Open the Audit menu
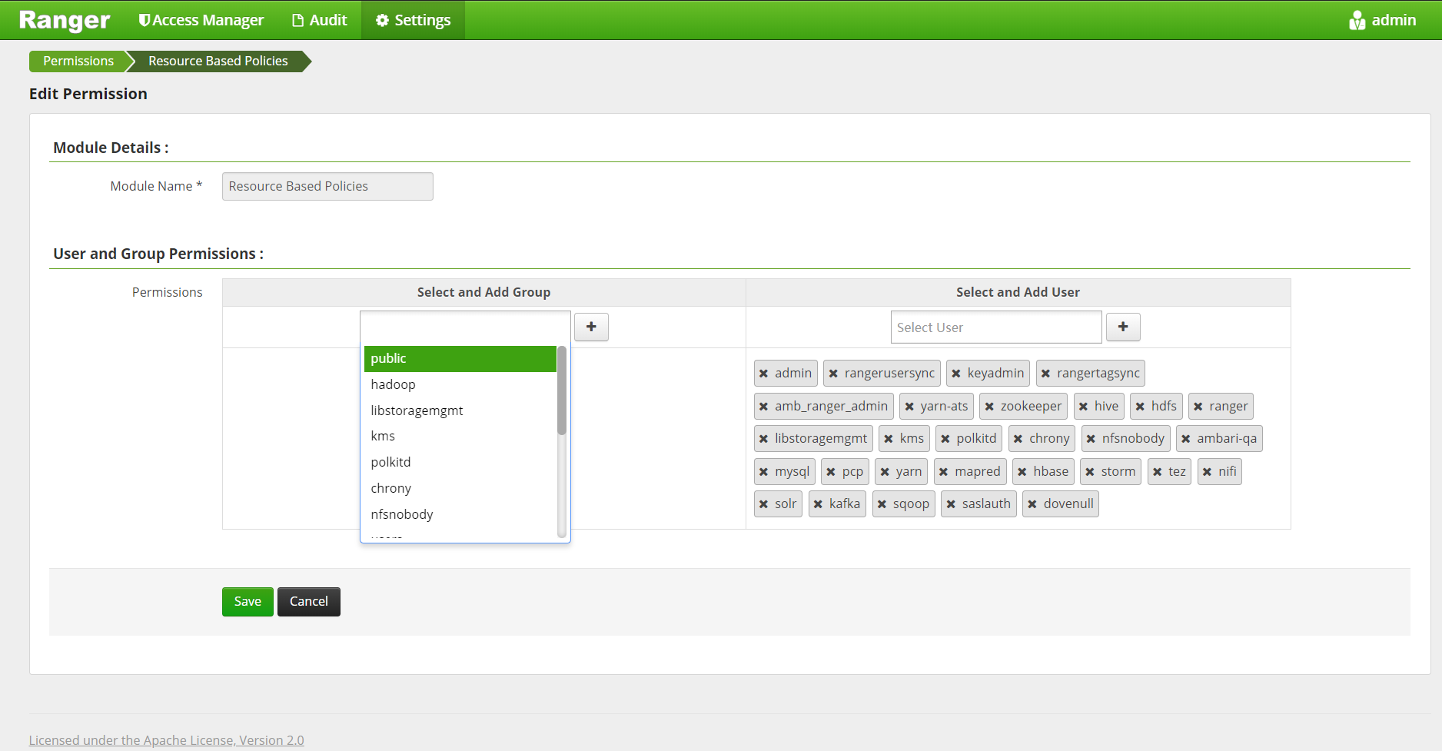This screenshot has width=1442, height=751. 319,20
